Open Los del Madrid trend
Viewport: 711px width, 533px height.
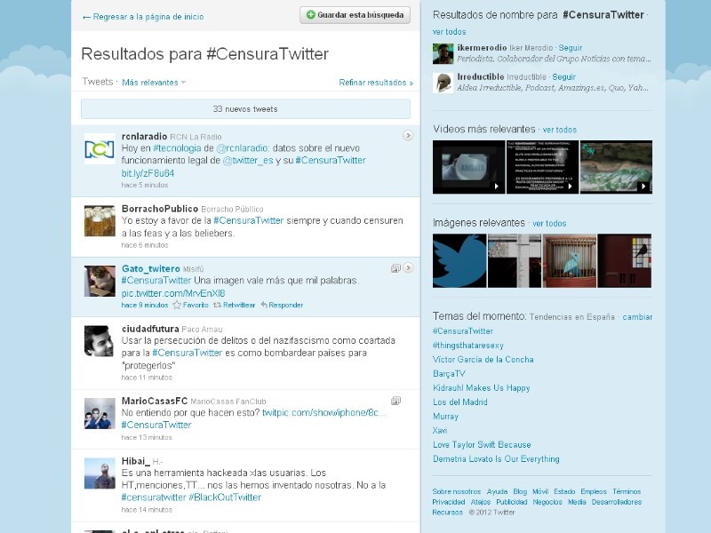(459, 402)
